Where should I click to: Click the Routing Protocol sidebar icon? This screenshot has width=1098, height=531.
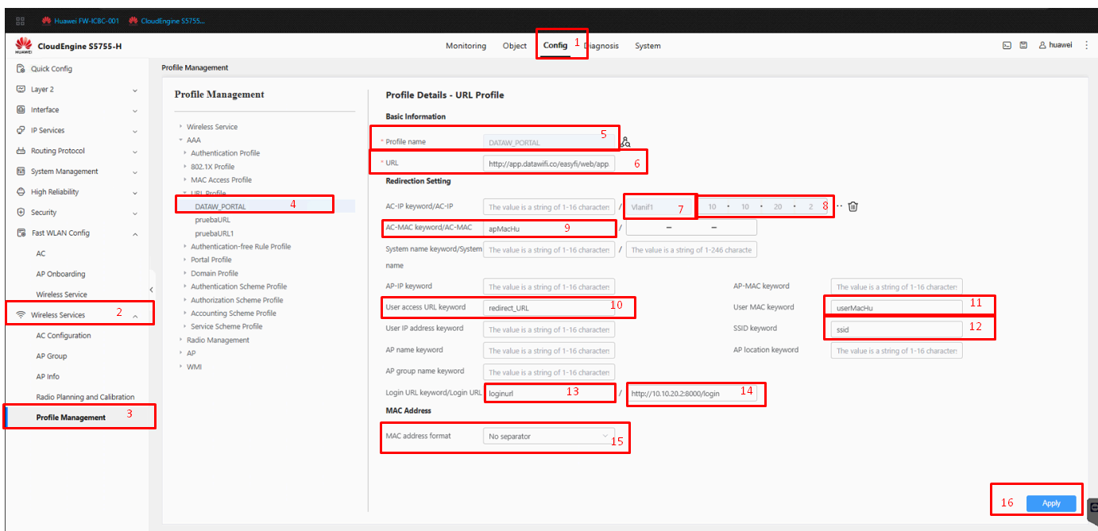point(21,151)
